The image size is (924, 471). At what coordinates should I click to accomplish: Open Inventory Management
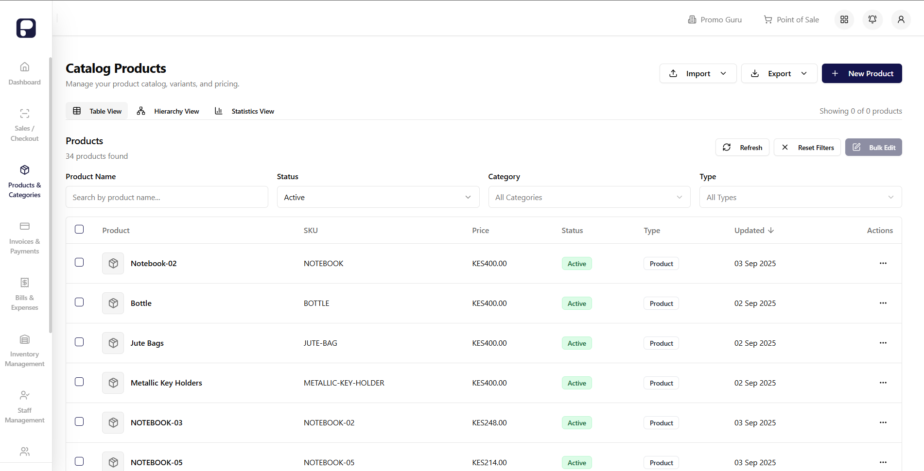pos(24,350)
